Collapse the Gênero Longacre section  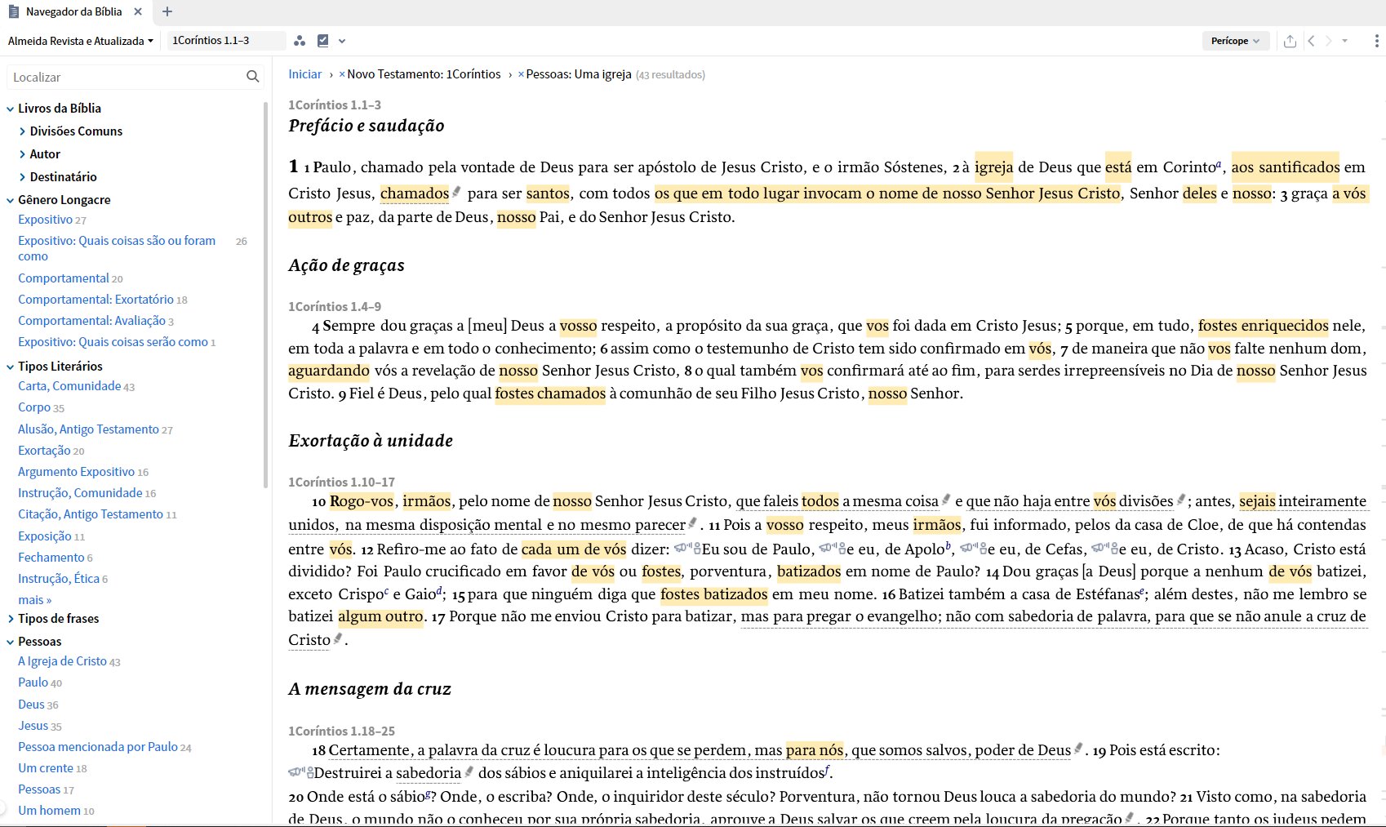pos(10,200)
